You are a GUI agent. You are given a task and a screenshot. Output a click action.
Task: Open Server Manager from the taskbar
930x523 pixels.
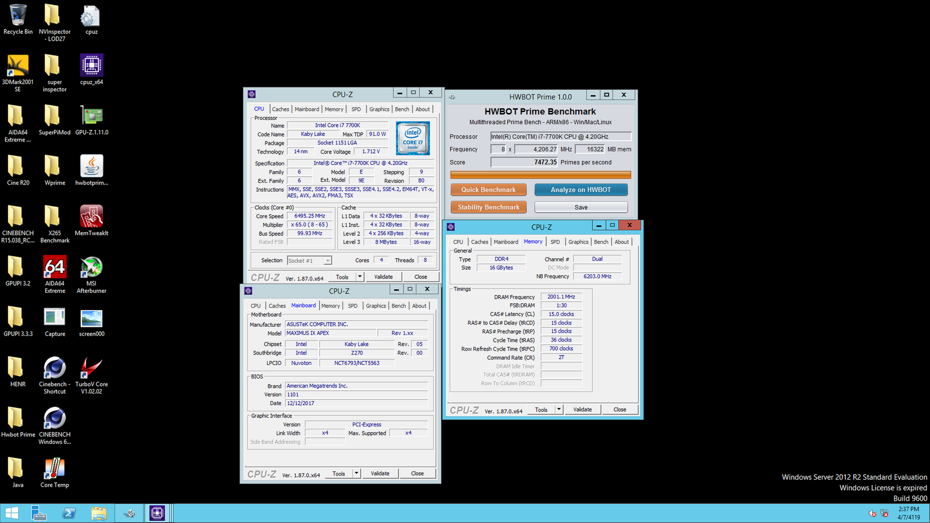tap(39, 513)
